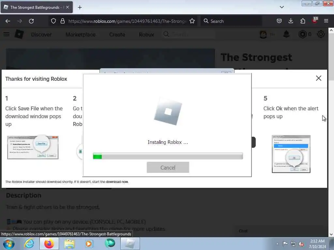
Task: Close the Thanks for visiting Roblox dialog
Action: click(318, 78)
